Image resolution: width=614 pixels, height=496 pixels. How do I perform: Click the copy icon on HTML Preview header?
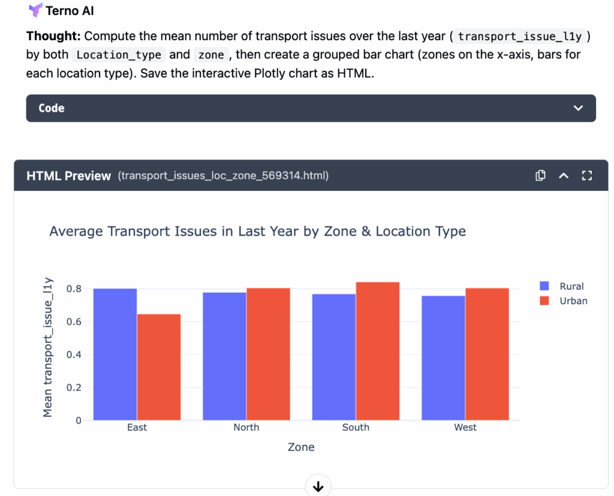coord(540,175)
